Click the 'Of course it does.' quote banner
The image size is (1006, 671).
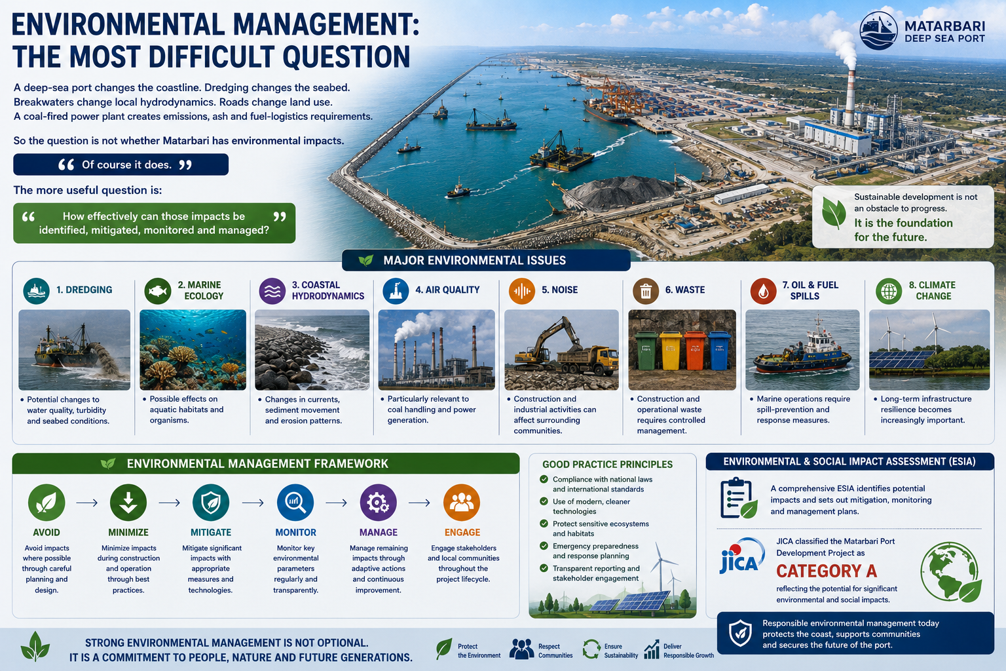pos(121,164)
